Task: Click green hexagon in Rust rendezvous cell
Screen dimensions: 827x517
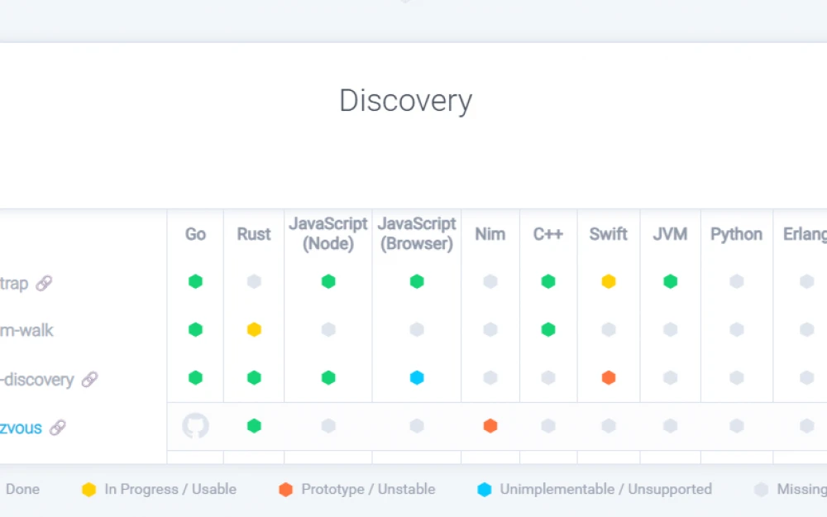Action: tap(254, 426)
